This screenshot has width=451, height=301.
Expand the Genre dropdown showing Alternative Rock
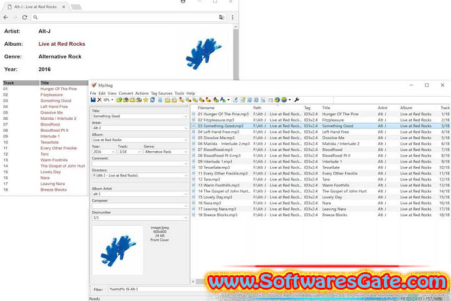185,152
